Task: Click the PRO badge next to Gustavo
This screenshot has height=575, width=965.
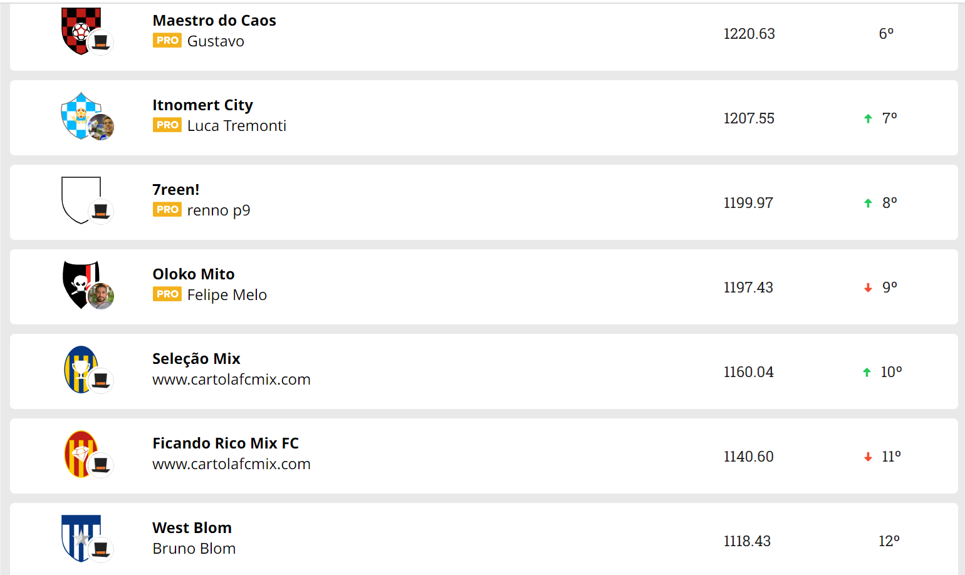Action: coord(167,41)
